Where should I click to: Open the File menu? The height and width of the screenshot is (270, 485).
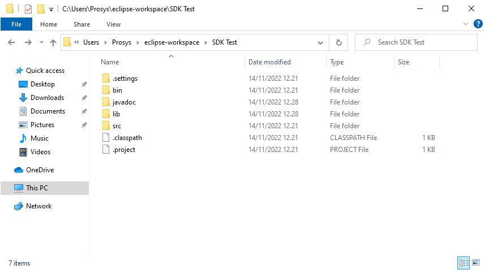point(16,24)
